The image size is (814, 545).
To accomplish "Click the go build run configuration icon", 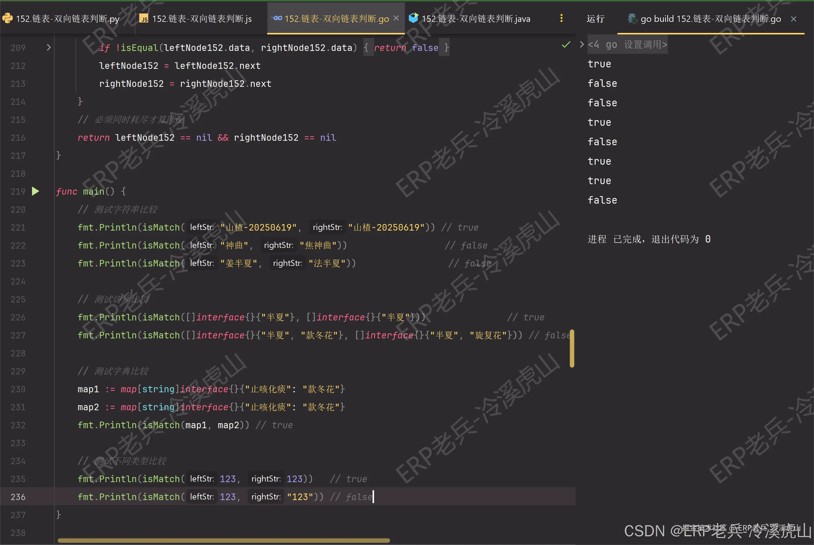I will 632,19.
